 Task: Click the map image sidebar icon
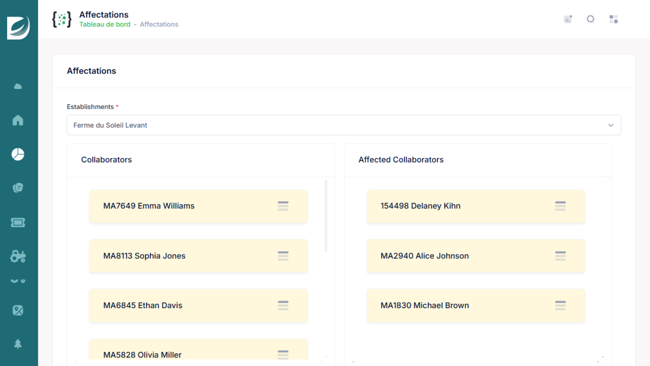18,310
